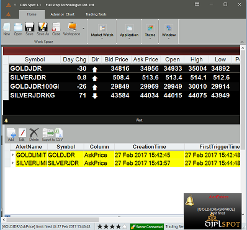Close the workspace with the Close icon
The height and width of the screenshot is (230, 247).
pos(56,29)
